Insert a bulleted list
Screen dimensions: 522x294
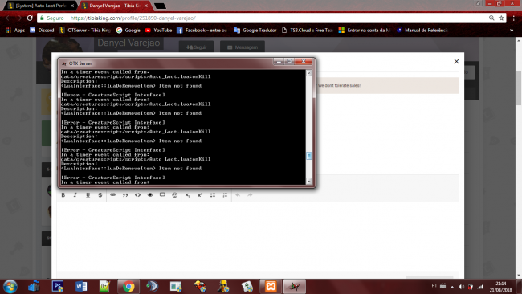point(213,195)
